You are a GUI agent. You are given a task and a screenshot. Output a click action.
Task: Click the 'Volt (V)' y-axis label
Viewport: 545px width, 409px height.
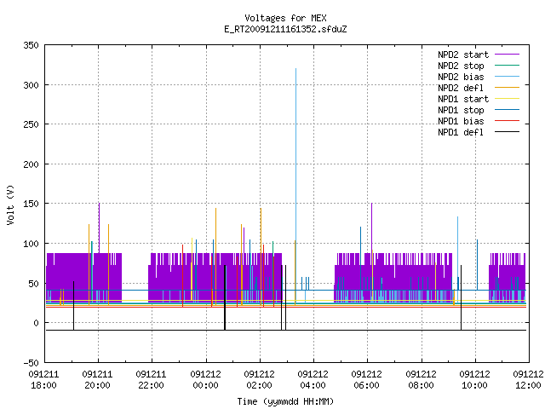pyautogui.click(x=11, y=204)
